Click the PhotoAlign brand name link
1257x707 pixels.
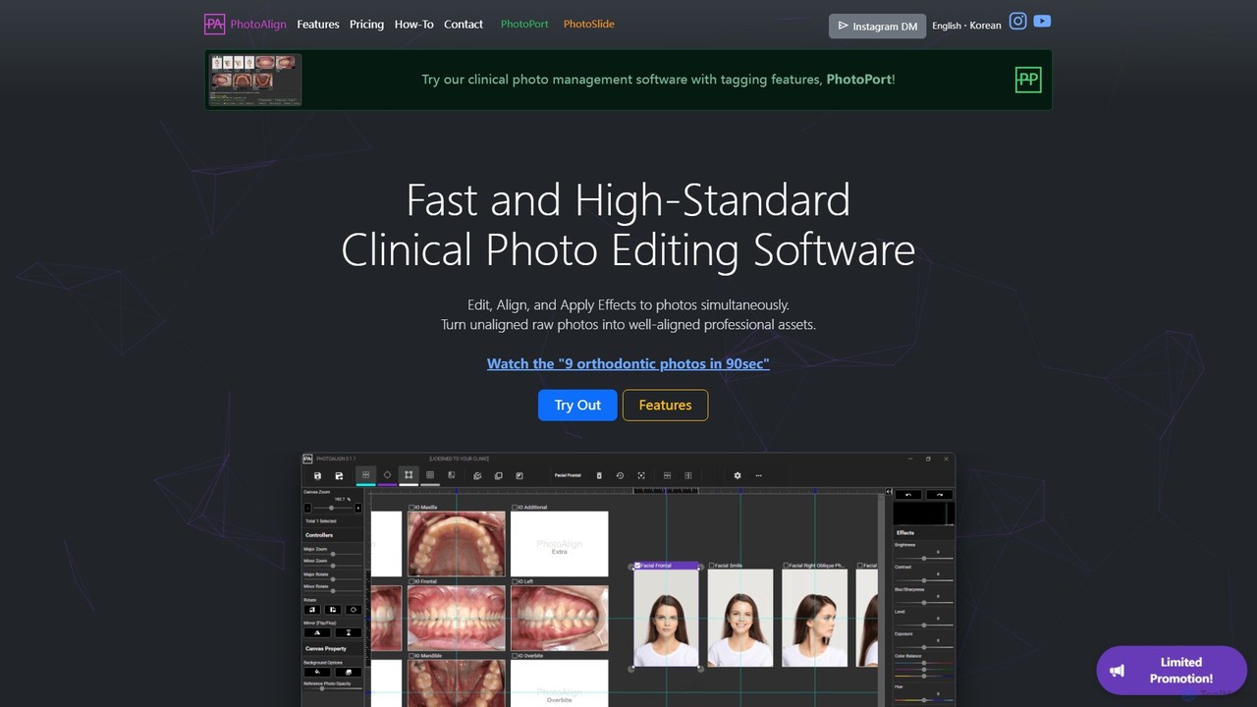258,24
